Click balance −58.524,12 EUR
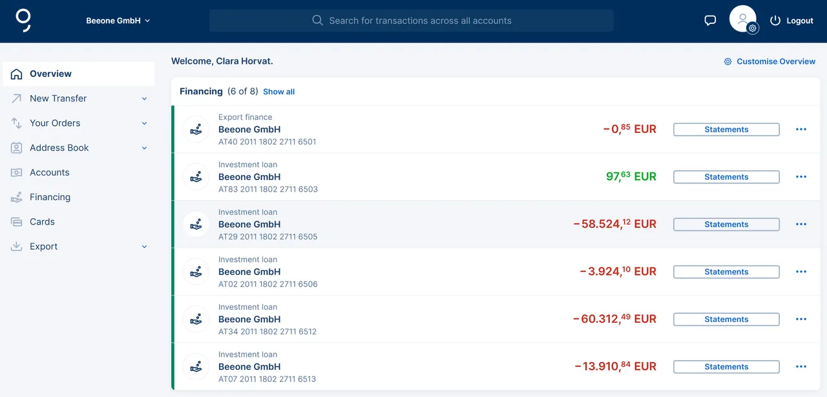 pos(614,224)
